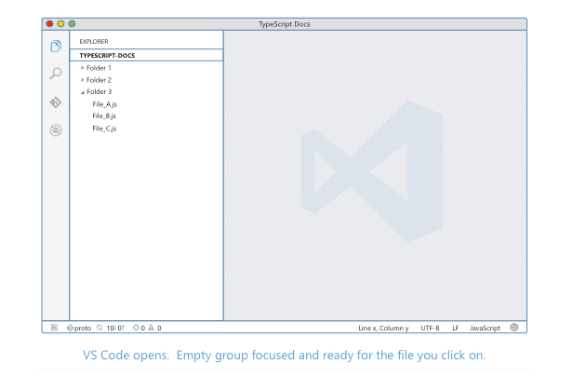Change the UTF-8 encoding setting
Viewport: 586px width, 377px height.
click(x=430, y=328)
